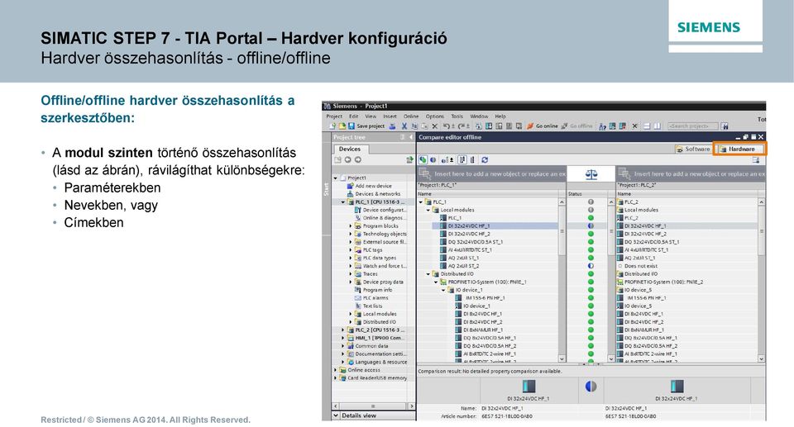Toggle the highlighted view mode icon before refresh
The height and width of the screenshot is (427, 794).
(462, 160)
